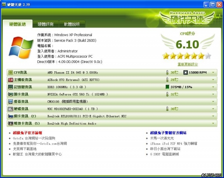
Task: Open the blue 超級兔子繁體官方網站 link
Action: [168, 133]
